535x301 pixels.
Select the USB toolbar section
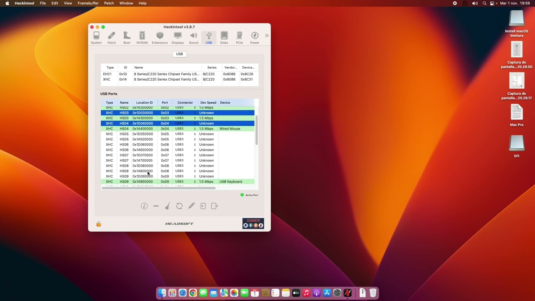coord(209,38)
